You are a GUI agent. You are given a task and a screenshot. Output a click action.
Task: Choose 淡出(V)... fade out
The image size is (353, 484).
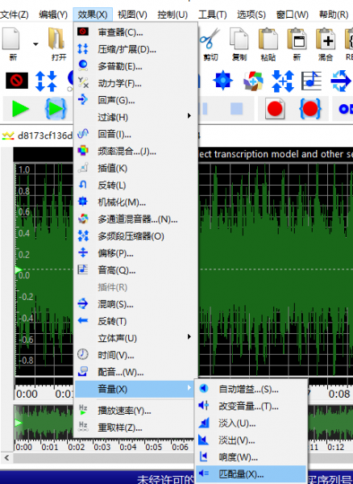pos(251,440)
